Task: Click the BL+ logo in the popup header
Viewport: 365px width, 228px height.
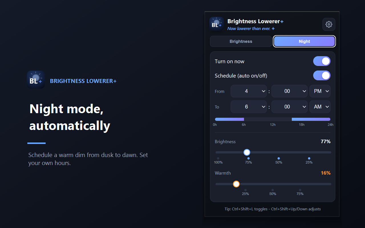Action: [x=217, y=24]
